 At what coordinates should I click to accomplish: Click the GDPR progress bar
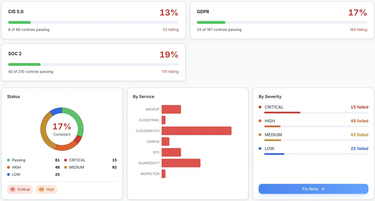282,22
